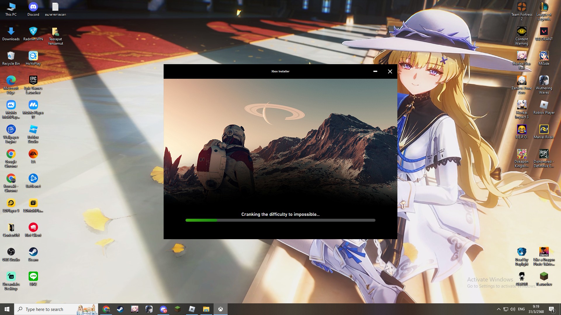Open Zenless Zone Zero shortcut
The image size is (561, 315).
tap(522, 85)
